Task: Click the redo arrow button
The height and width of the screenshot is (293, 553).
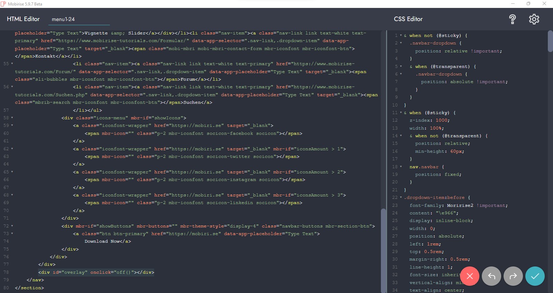Action: (513, 276)
